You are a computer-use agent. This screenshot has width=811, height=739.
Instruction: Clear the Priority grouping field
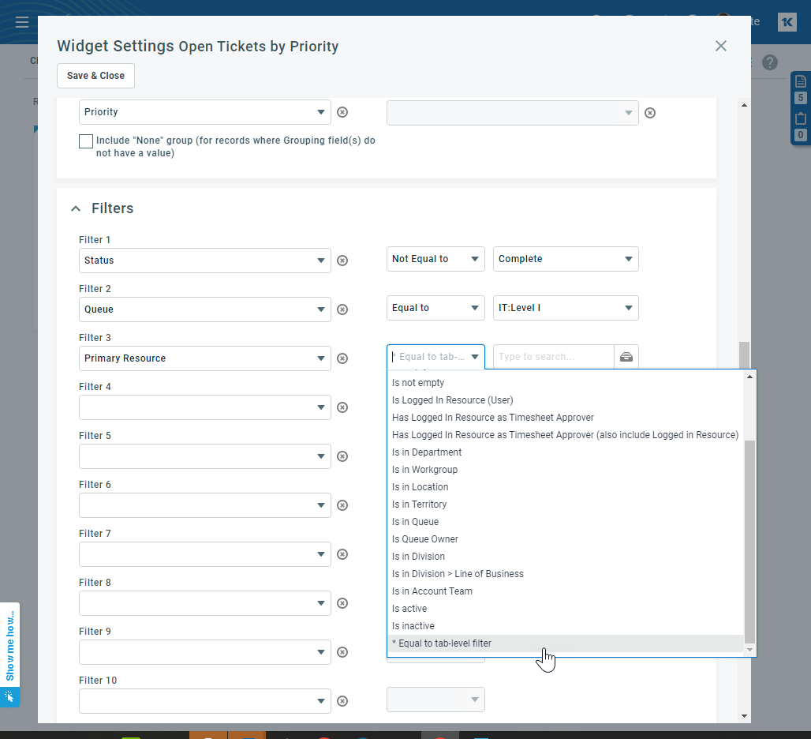342,111
